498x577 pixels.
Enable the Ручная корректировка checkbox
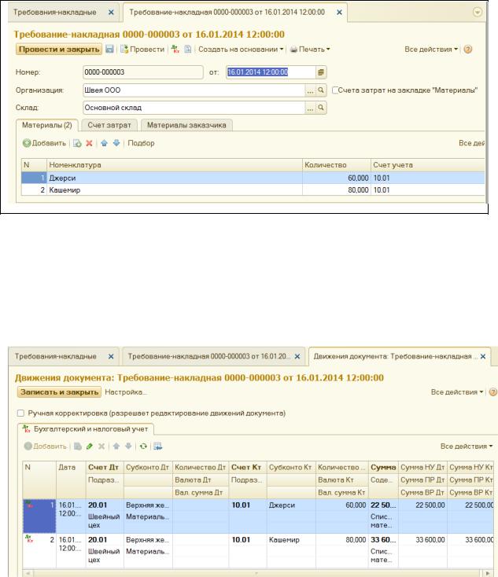point(20,413)
